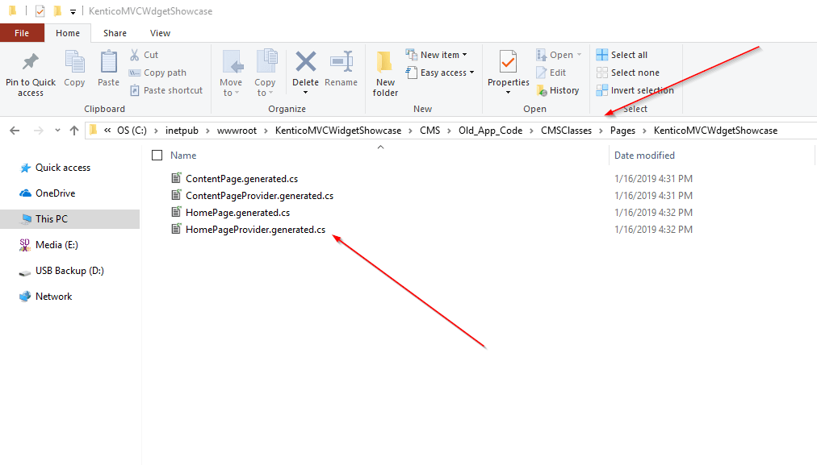Image resolution: width=817 pixels, height=465 pixels.
Task: Select all files in the folder
Action: click(622, 55)
